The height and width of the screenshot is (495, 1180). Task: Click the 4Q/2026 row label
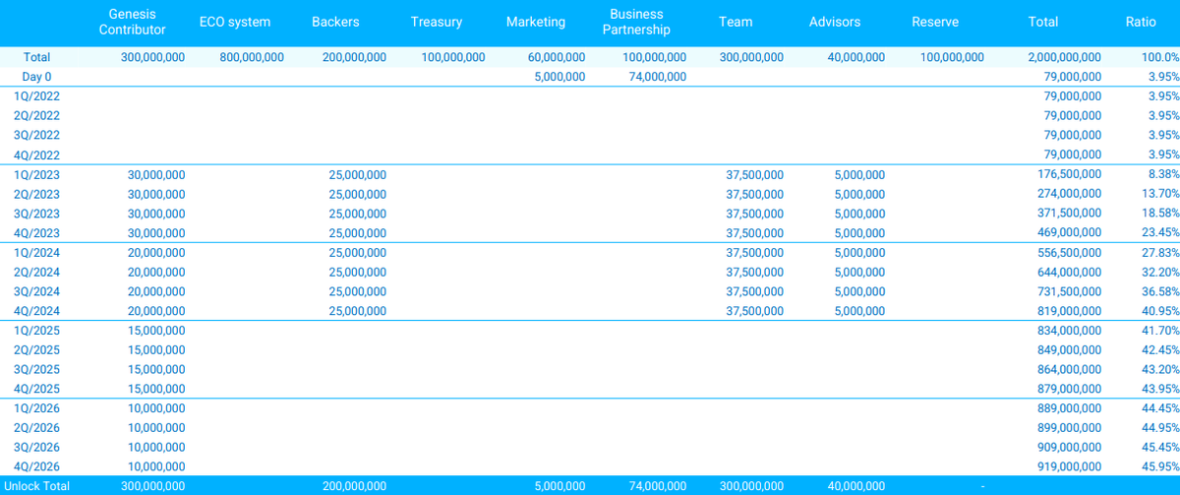36,466
